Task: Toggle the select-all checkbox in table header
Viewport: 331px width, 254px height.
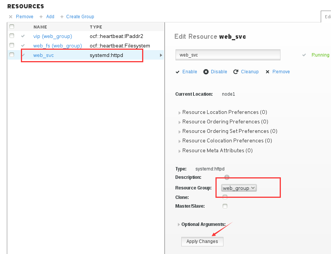Action: pos(12,27)
